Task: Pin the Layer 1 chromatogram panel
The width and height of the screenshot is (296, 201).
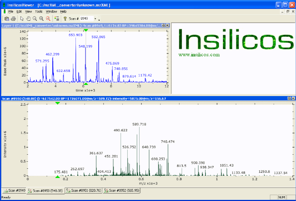Action: [163, 25]
